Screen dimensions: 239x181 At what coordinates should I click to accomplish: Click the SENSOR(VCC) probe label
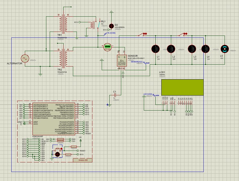point(136,61)
